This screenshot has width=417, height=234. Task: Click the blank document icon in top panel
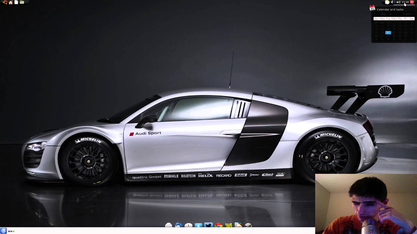tap(16, 2)
